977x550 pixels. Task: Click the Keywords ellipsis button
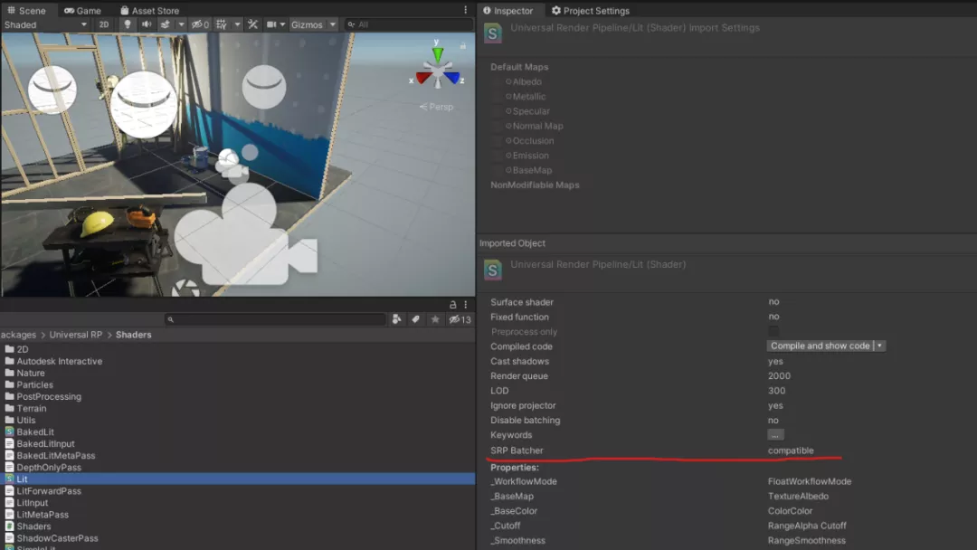tap(775, 435)
